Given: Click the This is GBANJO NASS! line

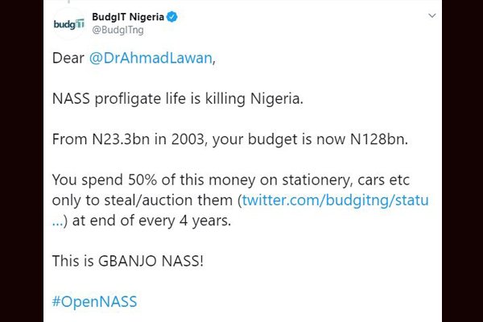Looking at the screenshot, I should click(x=127, y=261).
